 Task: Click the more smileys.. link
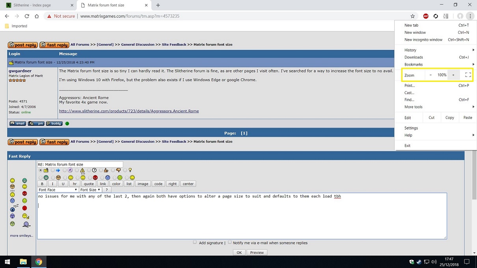(x=21, y=236)
